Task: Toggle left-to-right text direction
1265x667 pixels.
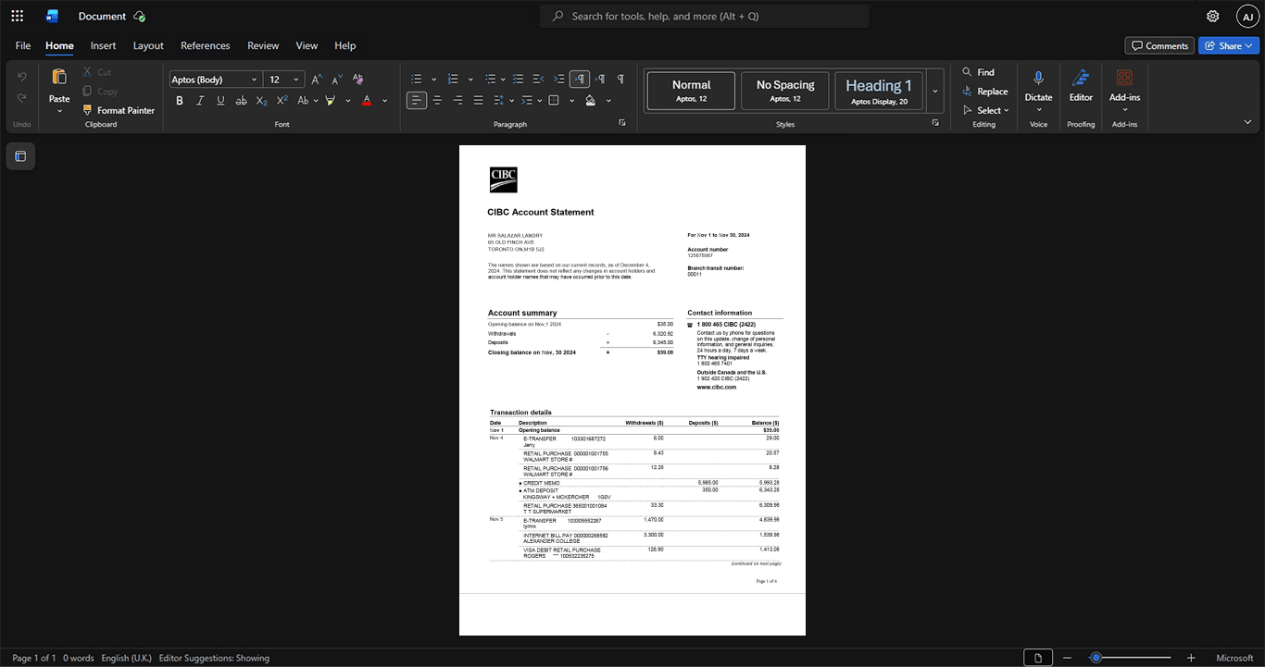Action: point(580,80)
